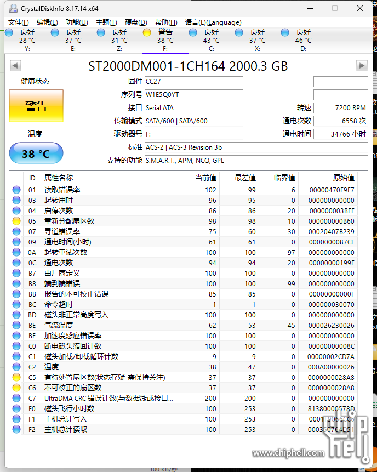
Task: Click the 通电时间 field 34766 小时
Action: click(x=341, y=134)
